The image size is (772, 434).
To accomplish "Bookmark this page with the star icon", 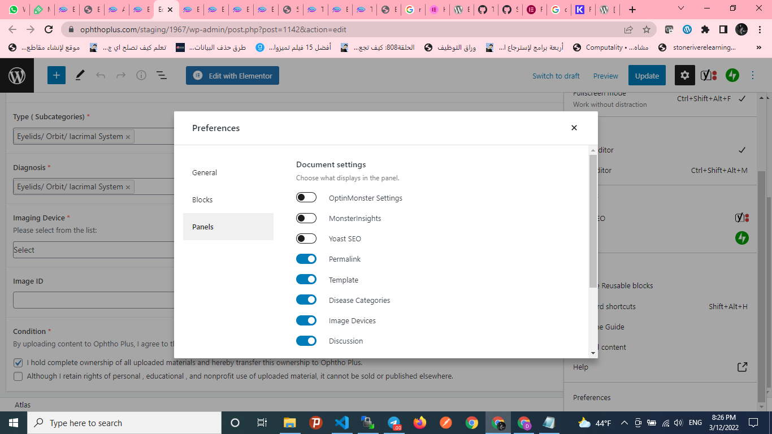I will [647, 29].
